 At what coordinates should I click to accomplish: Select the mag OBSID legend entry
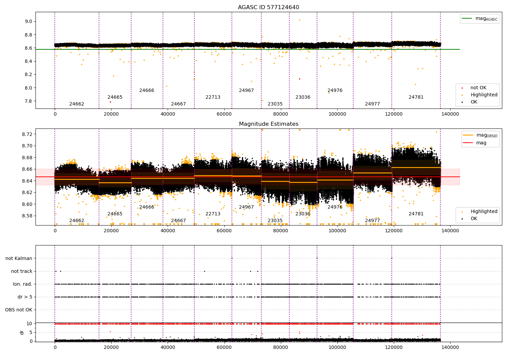[480, 135]
